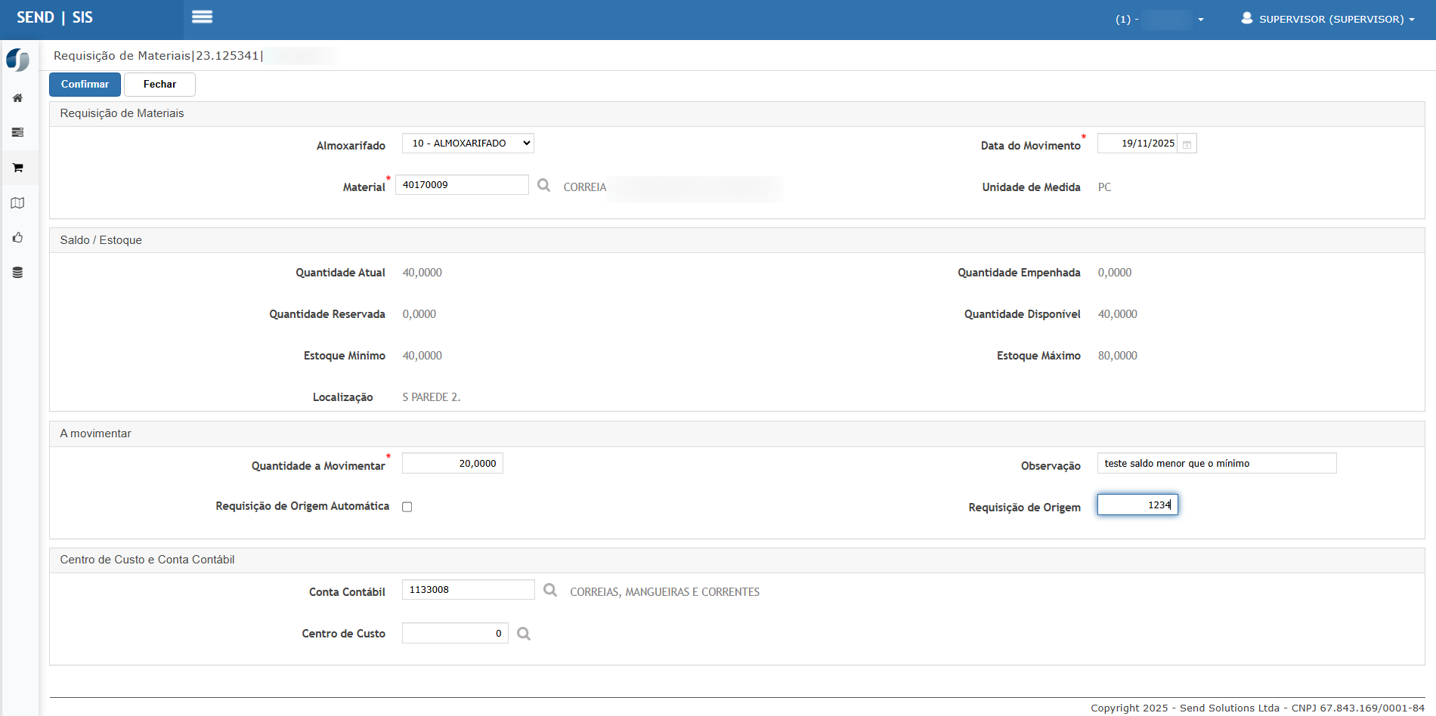Click the Quantidade a Movimentar field
Screen dimensions: 1436x716
click(452, 464)
